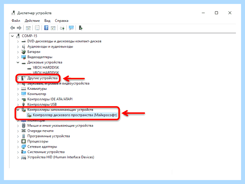Screen dimensions: 245x184
Task: Open the Вид menu
Action: pos(47,21)
